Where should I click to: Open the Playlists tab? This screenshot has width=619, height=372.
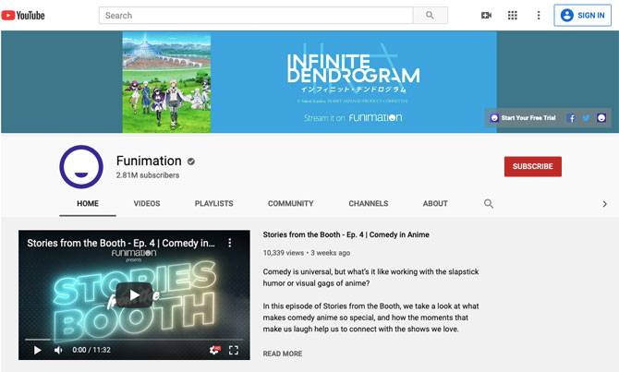pos(214,204)
